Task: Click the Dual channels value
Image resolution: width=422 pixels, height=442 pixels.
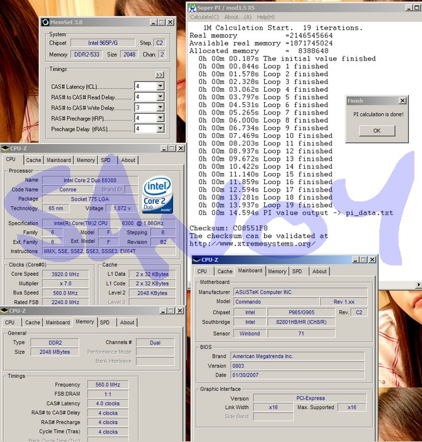Action: [x=155, y=343]
